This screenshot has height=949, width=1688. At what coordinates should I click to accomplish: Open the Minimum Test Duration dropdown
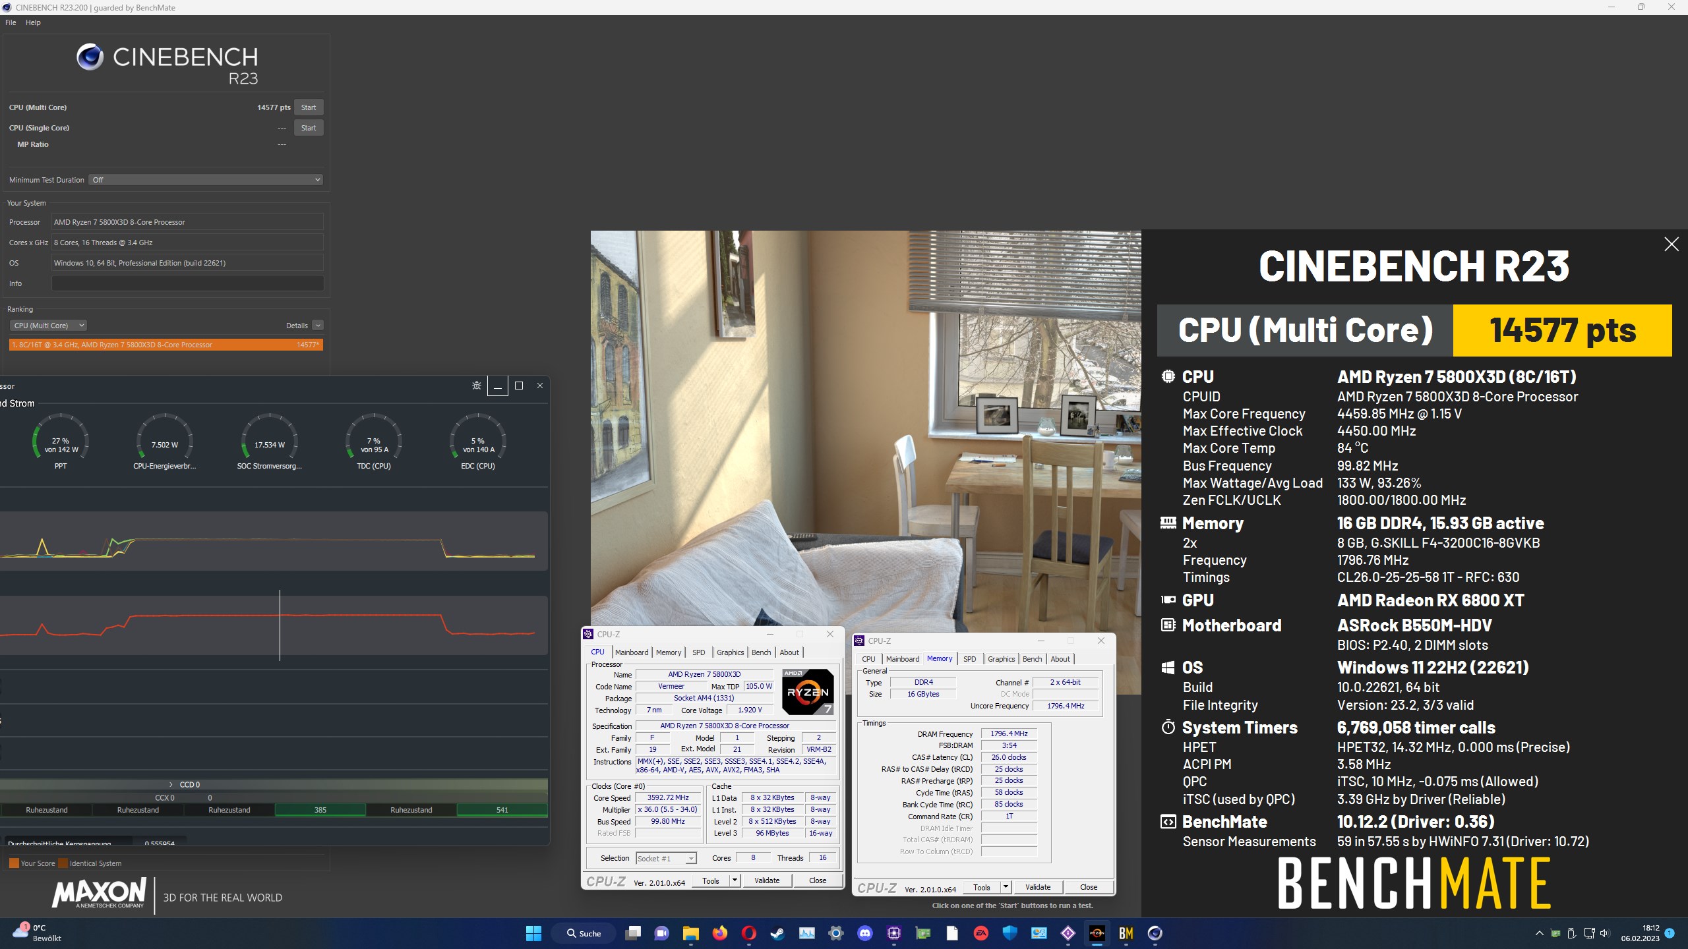click(x=206, y=180)
